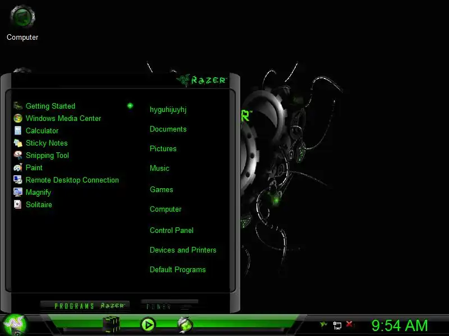Open the hyguhijuyhj user folder
449x336 pixels.
tap(168, 109)
